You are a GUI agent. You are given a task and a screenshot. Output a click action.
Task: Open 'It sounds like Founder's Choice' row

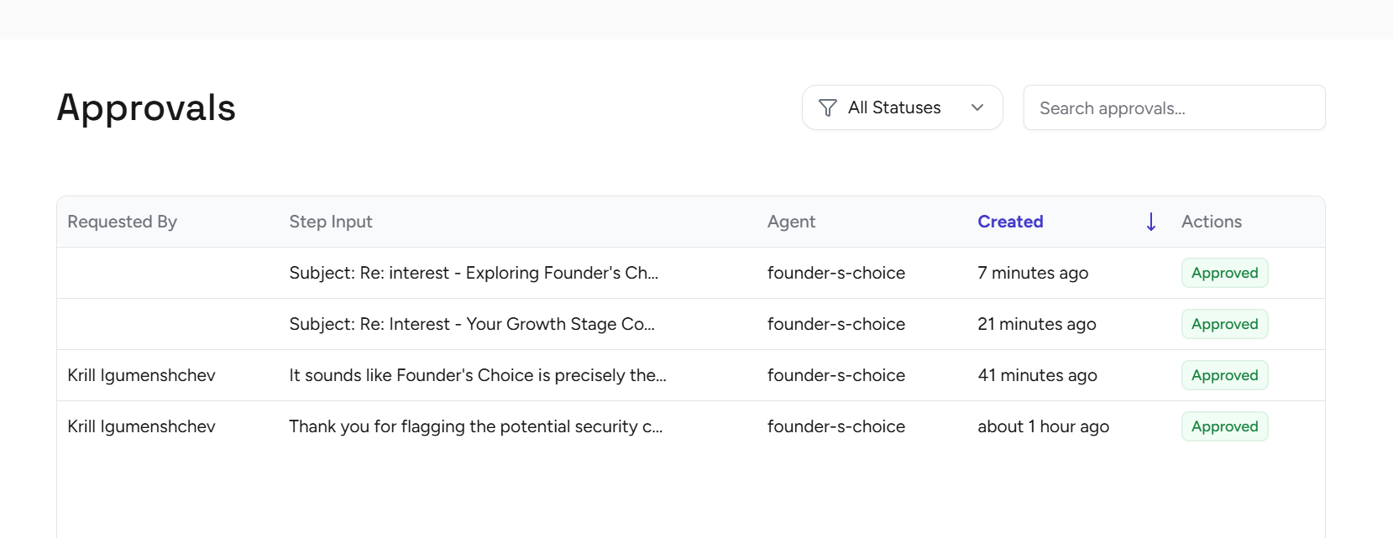coord(478,375)
